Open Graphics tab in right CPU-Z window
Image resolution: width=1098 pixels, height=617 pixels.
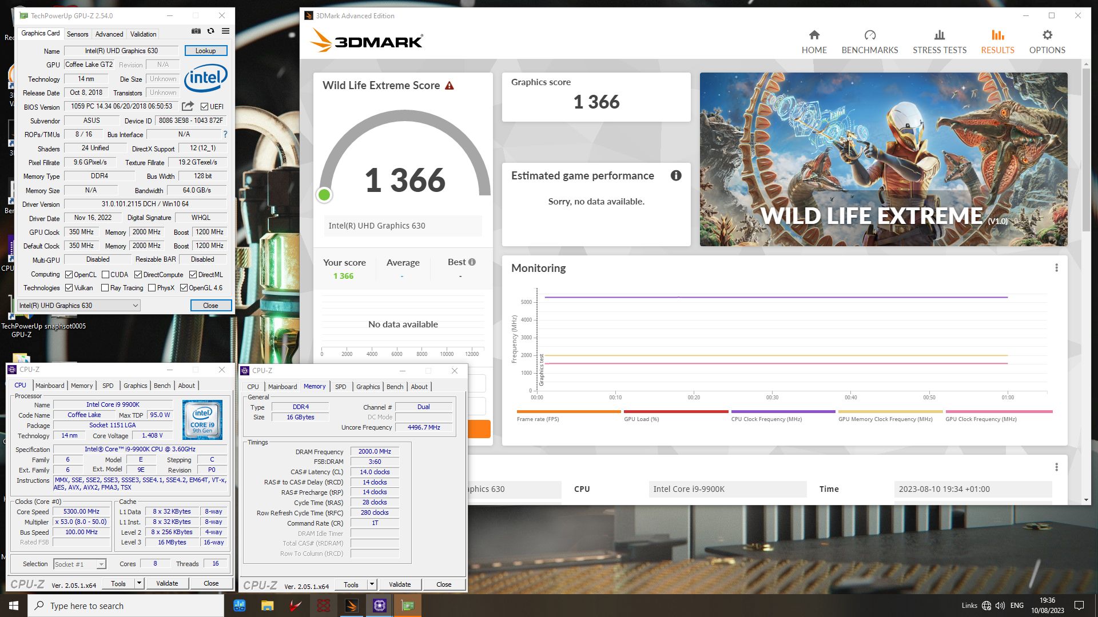368,387
